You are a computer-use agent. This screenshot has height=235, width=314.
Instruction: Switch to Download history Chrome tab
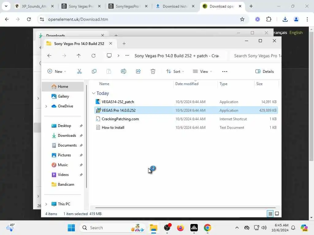(x=175, y=6)
